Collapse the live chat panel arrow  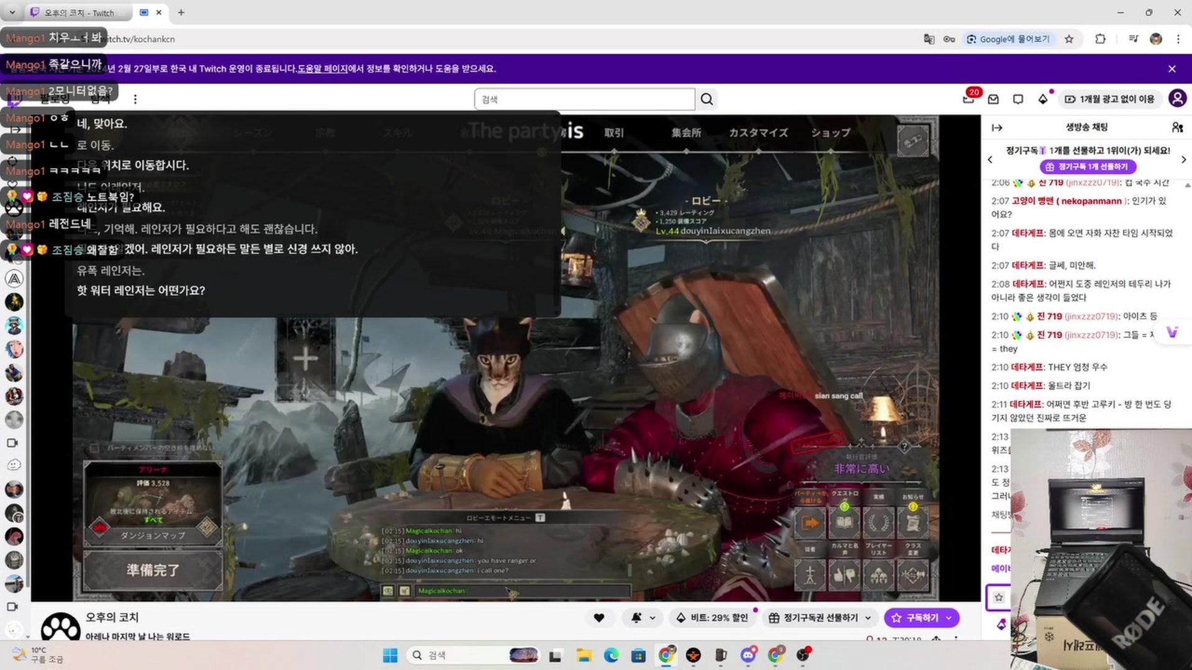997,128
